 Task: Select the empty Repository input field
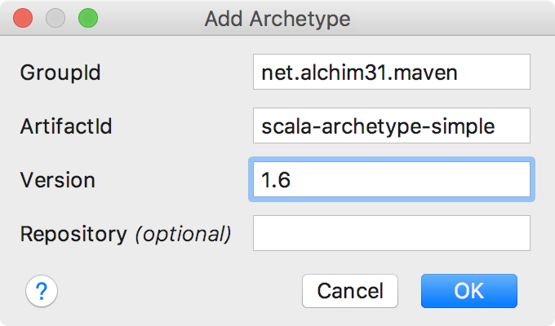pos(392,233)
